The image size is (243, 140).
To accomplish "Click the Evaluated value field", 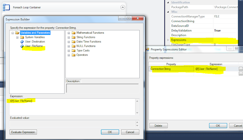I will 73,124.
